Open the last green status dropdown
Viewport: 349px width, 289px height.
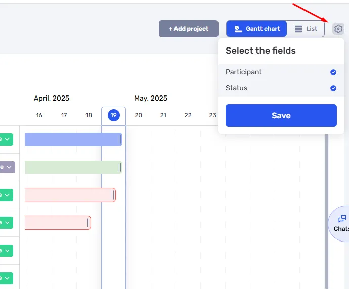6,278
